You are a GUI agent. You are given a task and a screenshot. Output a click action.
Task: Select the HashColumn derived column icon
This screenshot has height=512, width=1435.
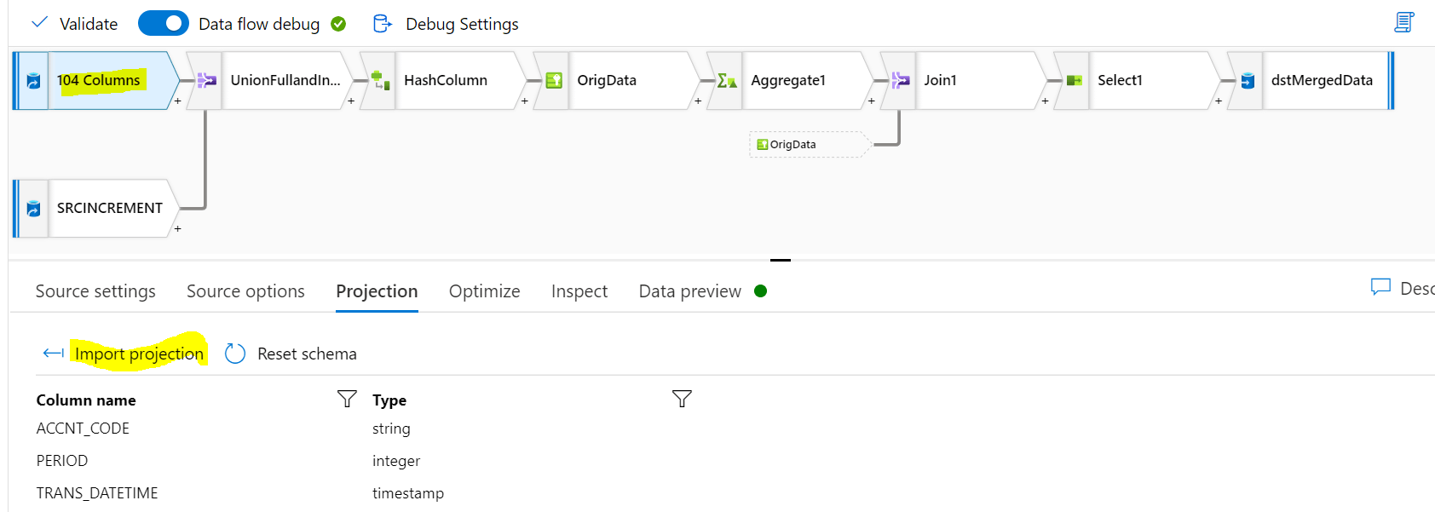tap(380, 81)
